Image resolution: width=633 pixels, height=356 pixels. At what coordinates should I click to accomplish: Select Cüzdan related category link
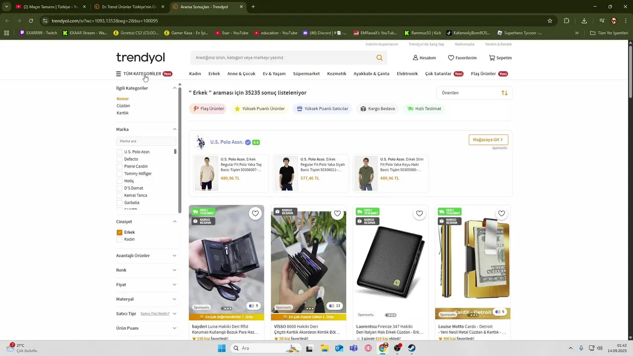123,106
